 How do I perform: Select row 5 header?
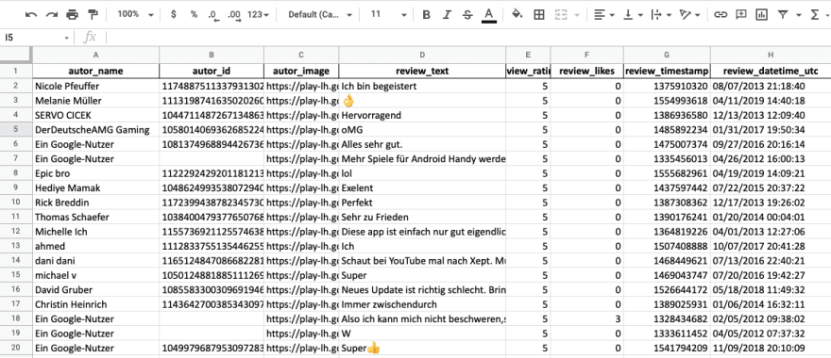coord(16,130)
